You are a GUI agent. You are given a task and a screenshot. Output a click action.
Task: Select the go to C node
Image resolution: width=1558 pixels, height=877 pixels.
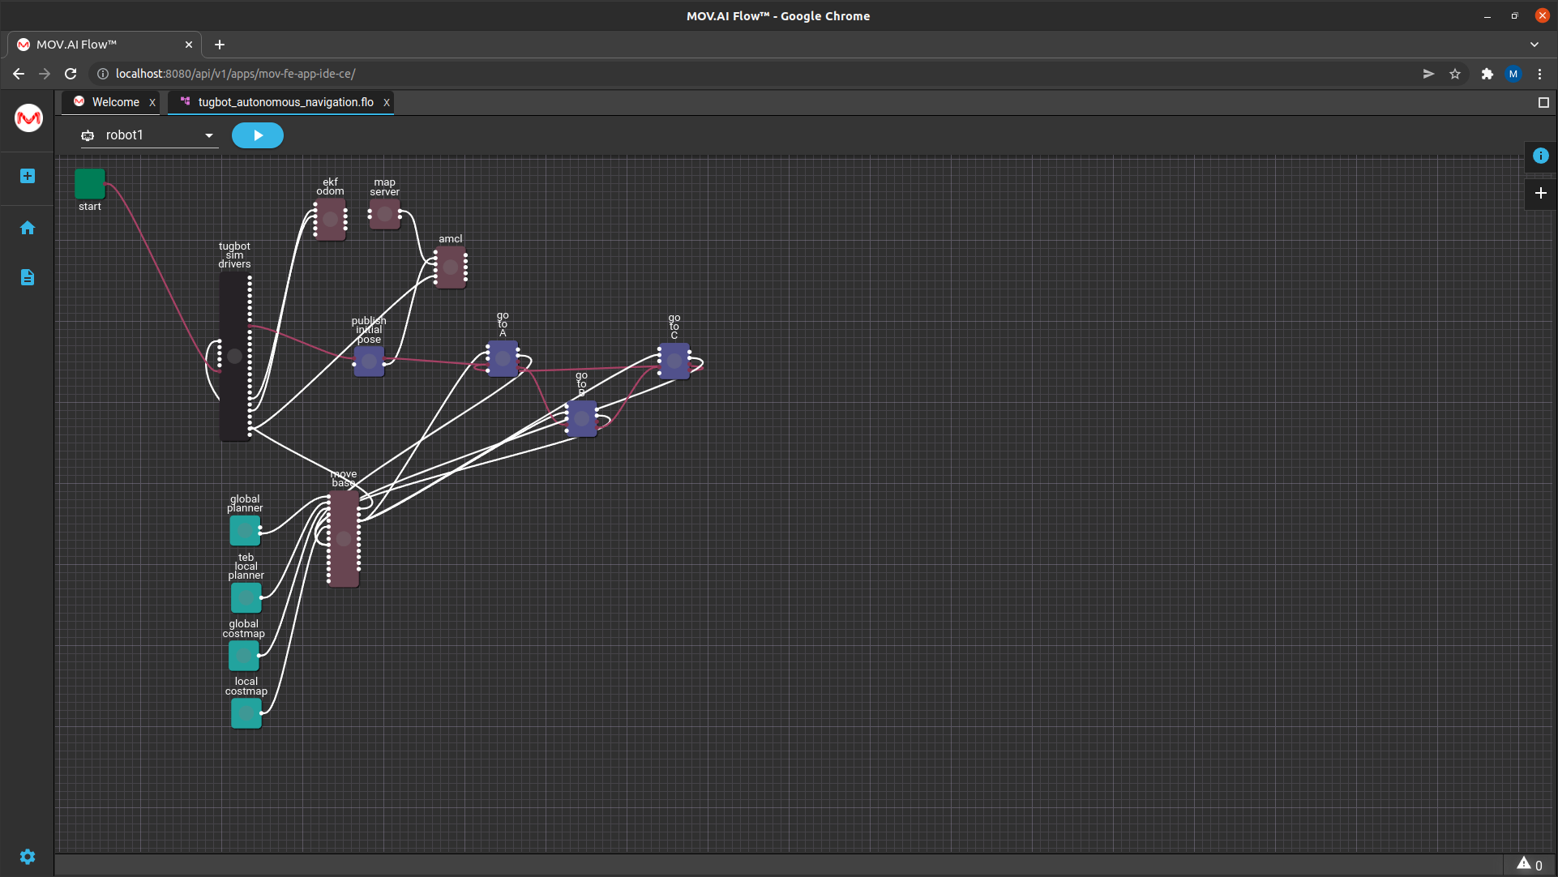coord(674,361)
